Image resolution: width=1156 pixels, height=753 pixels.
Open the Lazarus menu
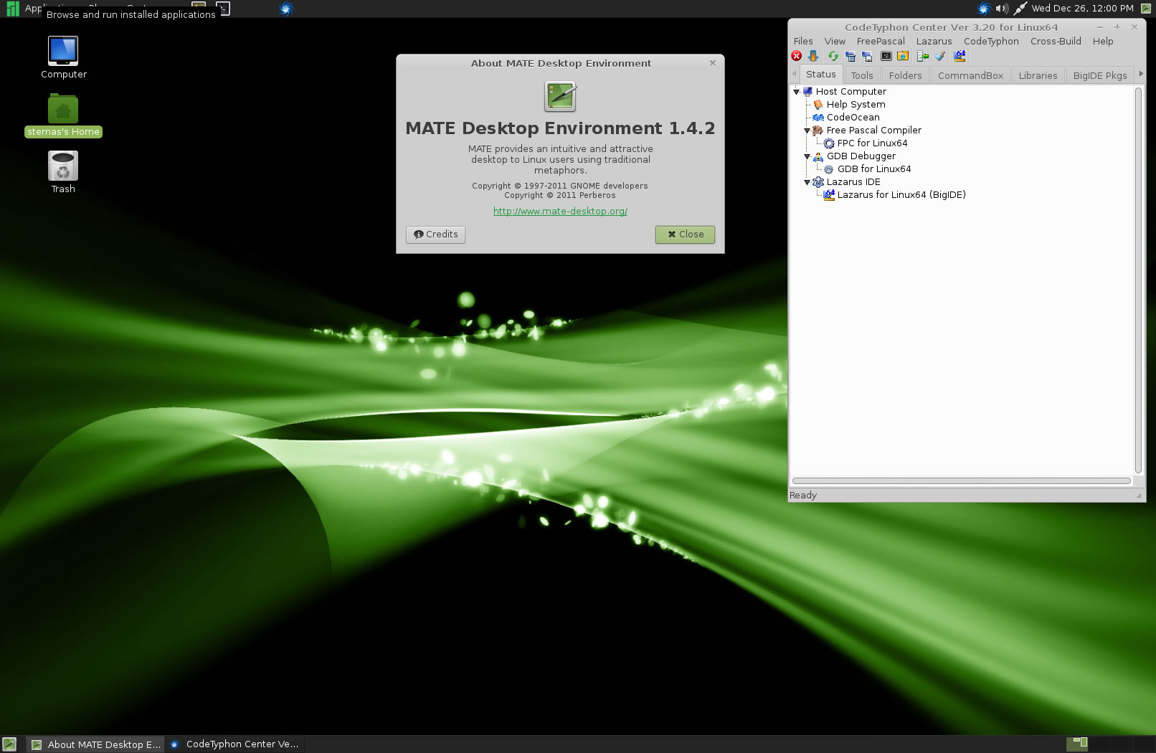pos(934,41)
